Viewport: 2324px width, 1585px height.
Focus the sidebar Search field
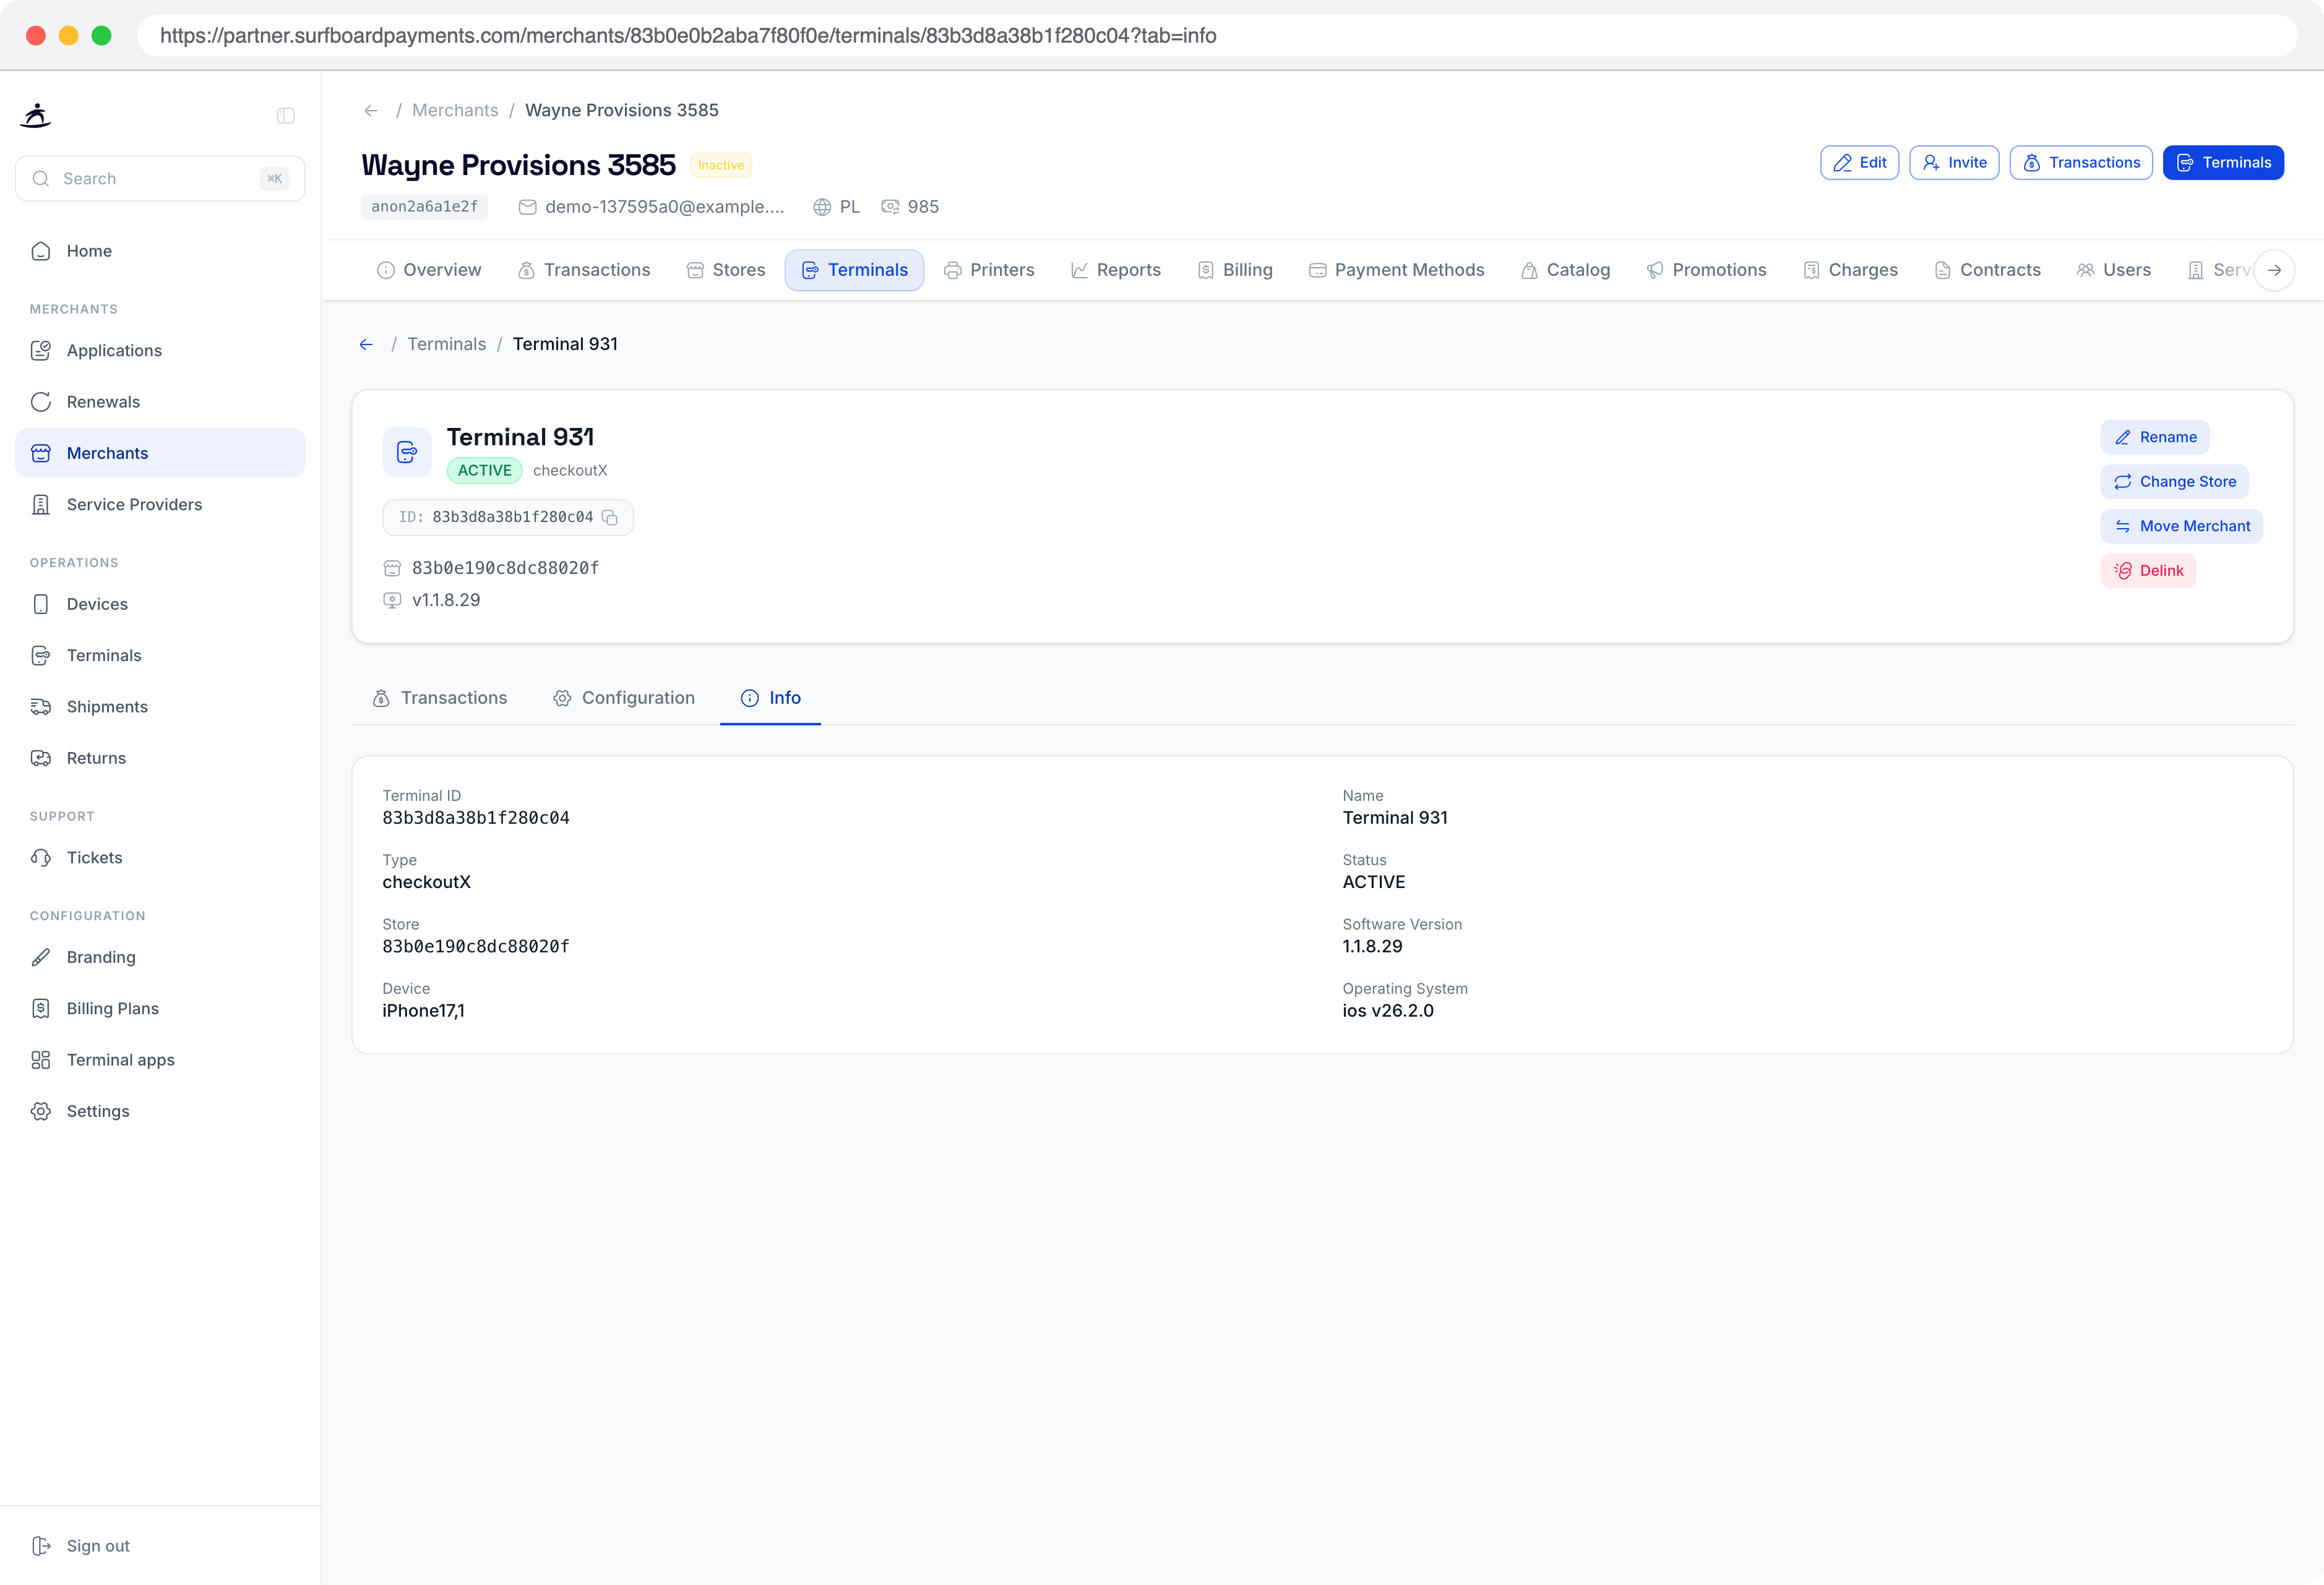160,179
